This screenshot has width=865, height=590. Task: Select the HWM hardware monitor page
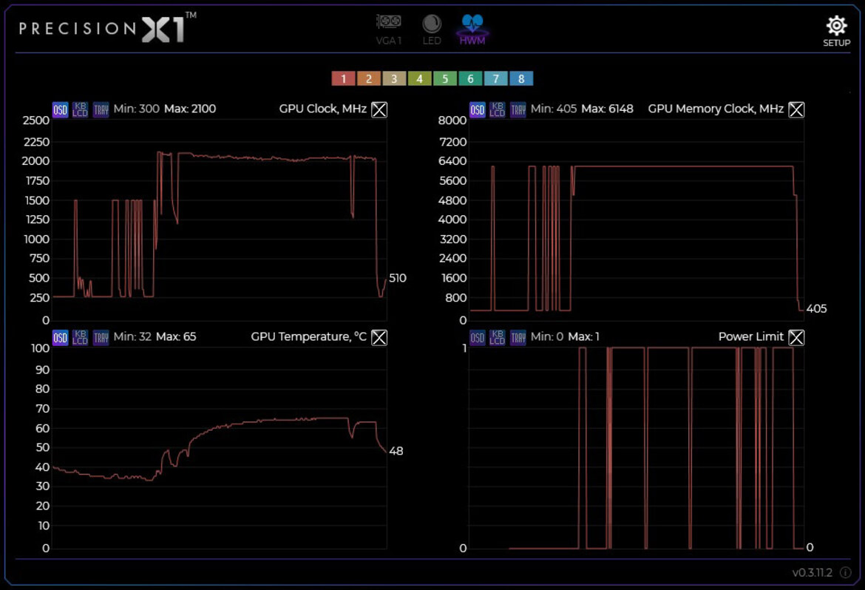[x=472, y=30]
